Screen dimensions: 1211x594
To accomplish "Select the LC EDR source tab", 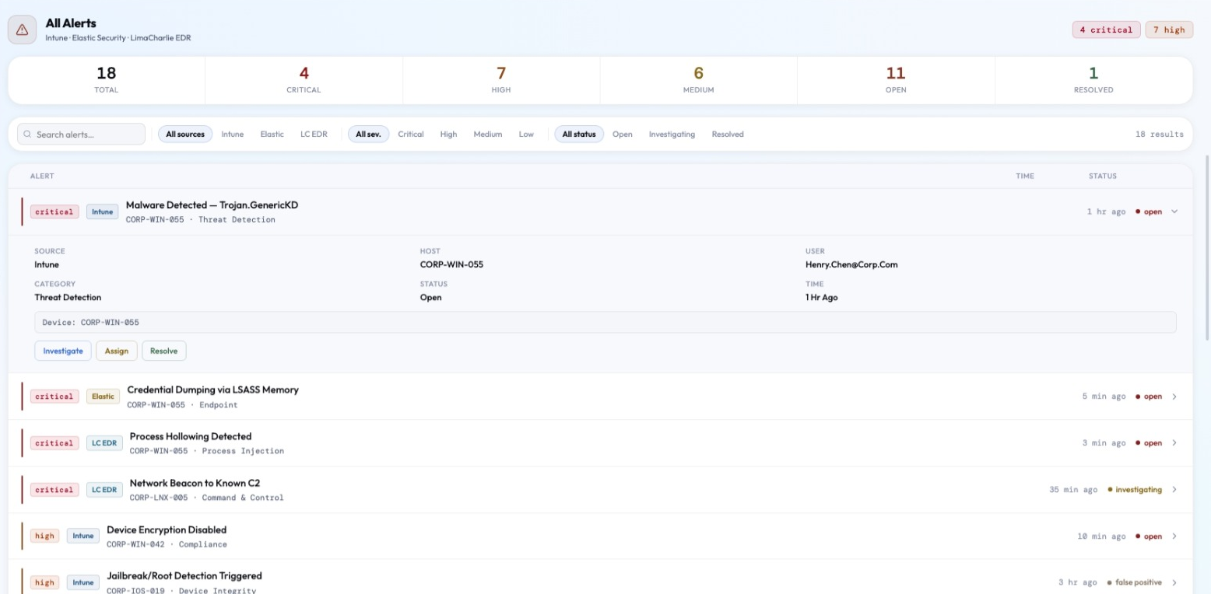I will pos(314,135).
